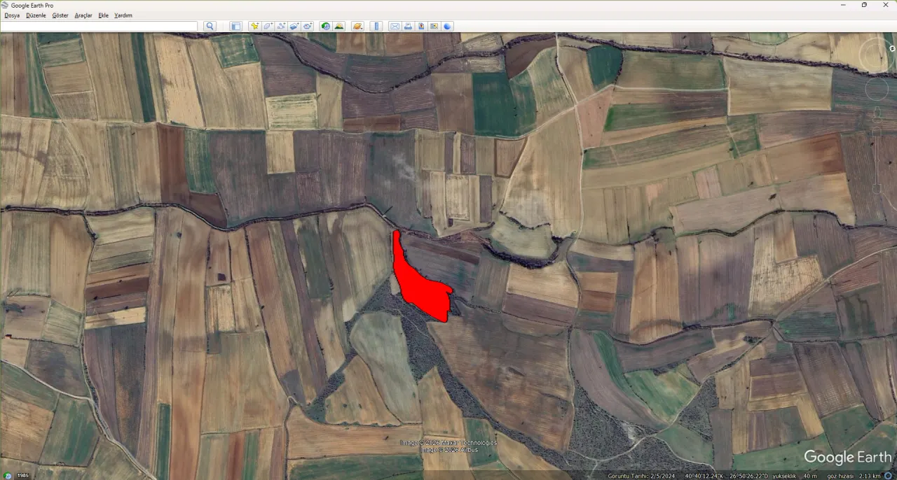
Task: Open the Dosya menu
Action: (x=12, y=15)
